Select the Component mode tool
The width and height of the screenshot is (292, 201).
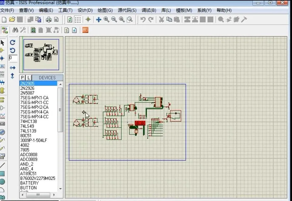(x=2, y=50)
